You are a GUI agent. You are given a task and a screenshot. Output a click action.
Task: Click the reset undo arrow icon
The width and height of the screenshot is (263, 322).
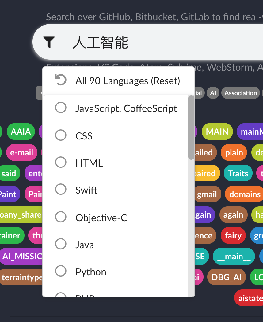(61, 80)
